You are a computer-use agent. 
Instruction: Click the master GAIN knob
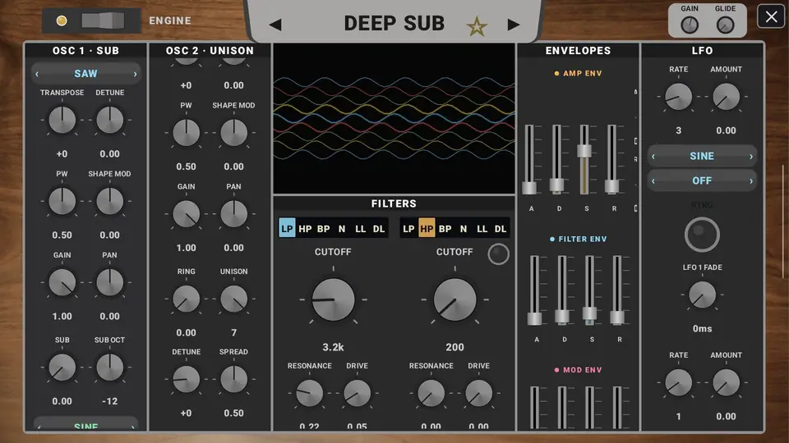690,25
